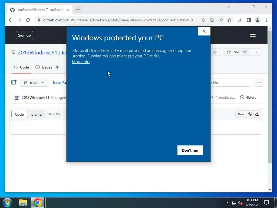This screenshot has width=277, height=208.
Task: Click the Chrome taskbar icon
Action: (37, 203)
